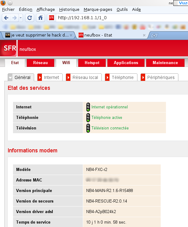Go back with the browser back arrow

(x=6, y=18)
